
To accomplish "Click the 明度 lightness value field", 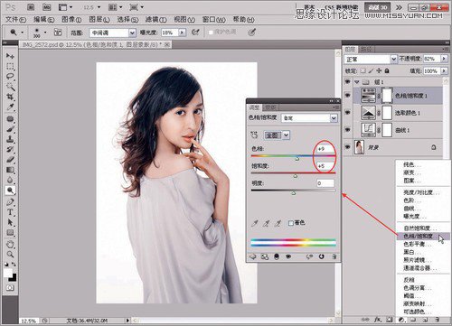I will (x=325, y=183).
